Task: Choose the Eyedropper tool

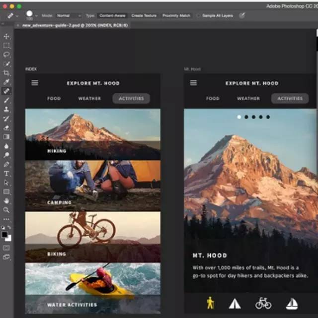Action: click(6, 82)
